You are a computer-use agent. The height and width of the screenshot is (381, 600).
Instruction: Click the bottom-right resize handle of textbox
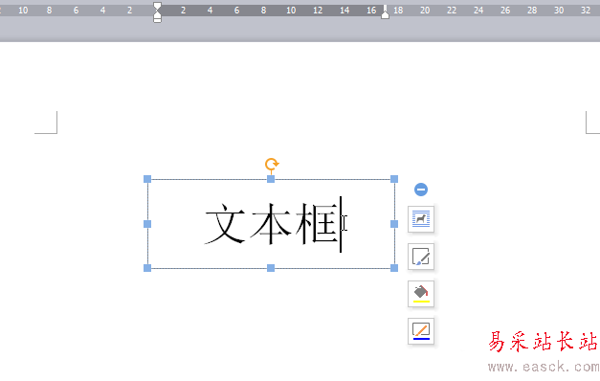coord(394,268)
